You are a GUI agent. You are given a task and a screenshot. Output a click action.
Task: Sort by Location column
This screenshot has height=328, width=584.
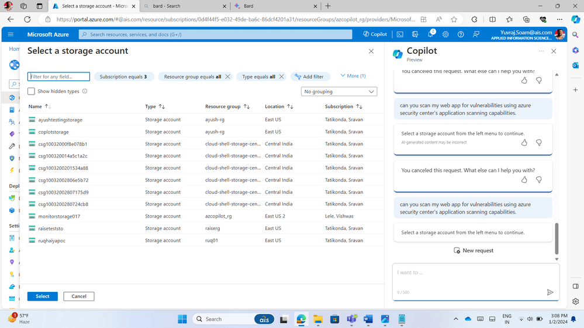(x=279, y=106)
